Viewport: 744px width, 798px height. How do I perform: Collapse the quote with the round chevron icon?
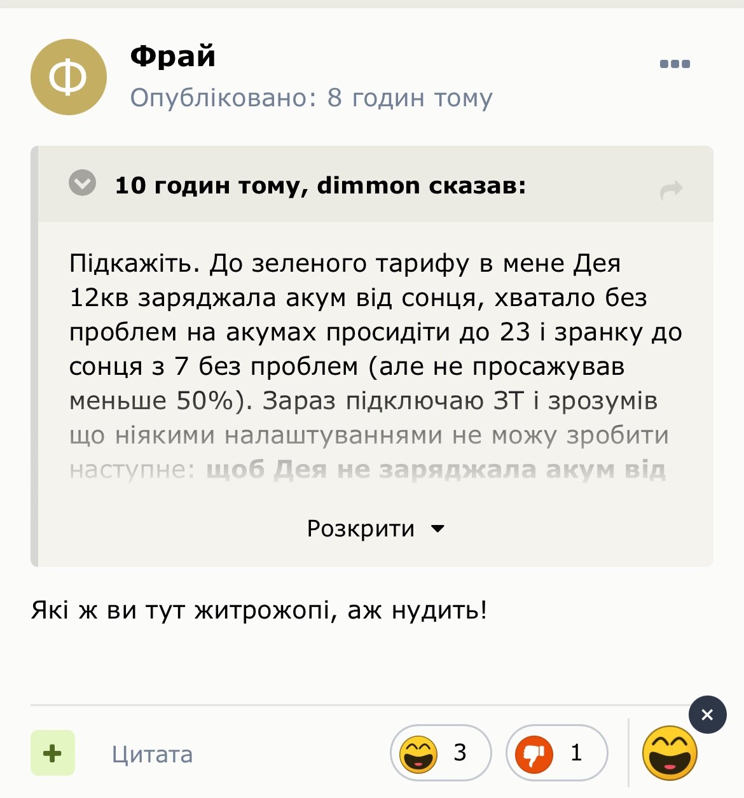[x=82, y=183]
